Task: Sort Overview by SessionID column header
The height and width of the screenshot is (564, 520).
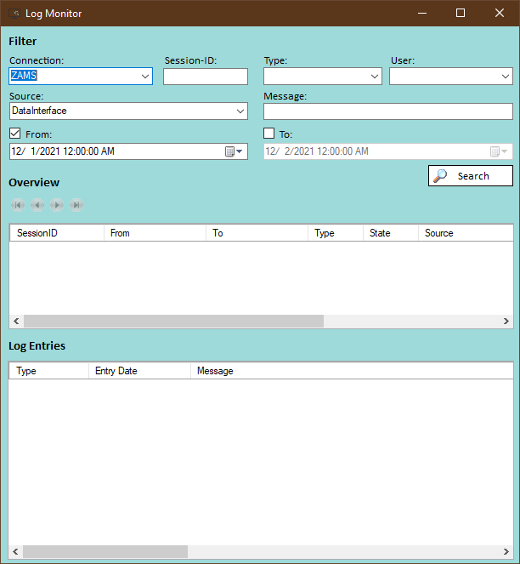Action: point(56,233)
